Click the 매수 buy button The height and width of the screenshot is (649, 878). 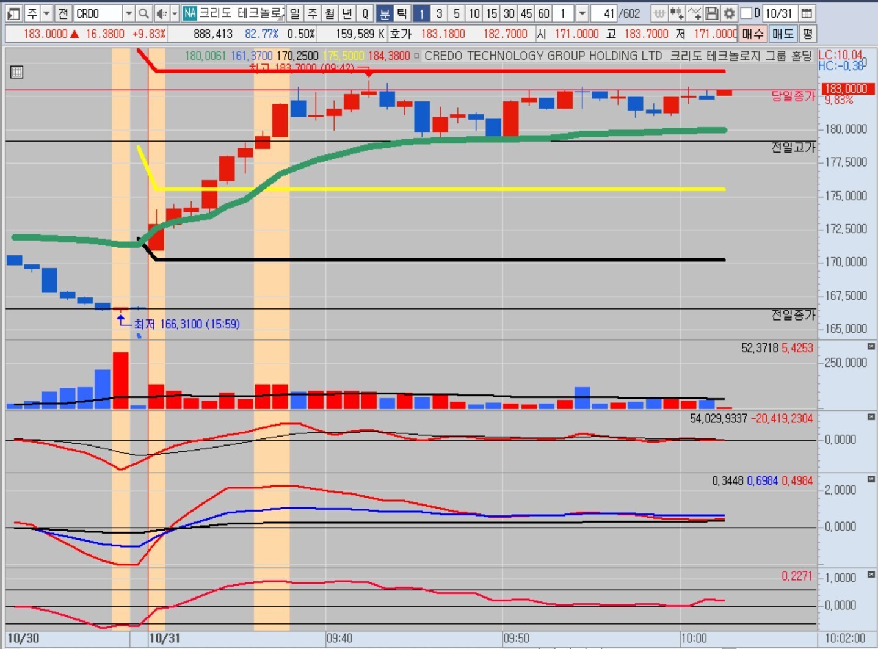pyautogui.click(x=753, y=34)
